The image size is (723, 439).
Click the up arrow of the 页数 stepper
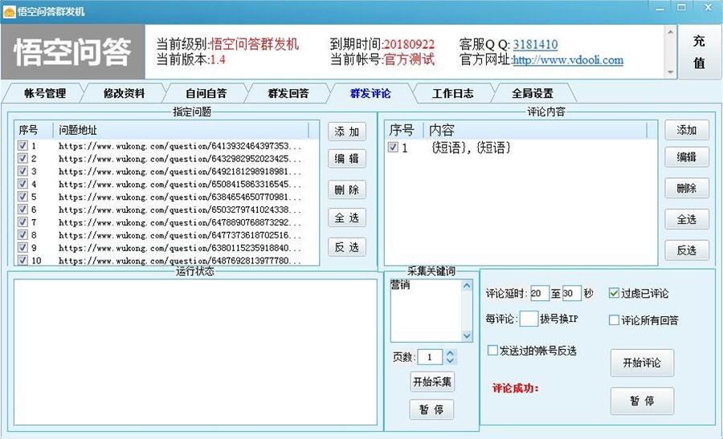point(450,353)
